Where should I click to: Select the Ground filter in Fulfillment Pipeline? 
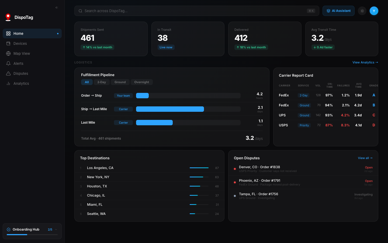120,82
